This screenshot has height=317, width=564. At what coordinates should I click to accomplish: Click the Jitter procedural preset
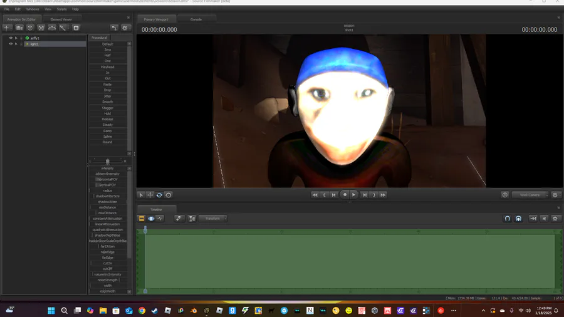[x=108, y=96]
